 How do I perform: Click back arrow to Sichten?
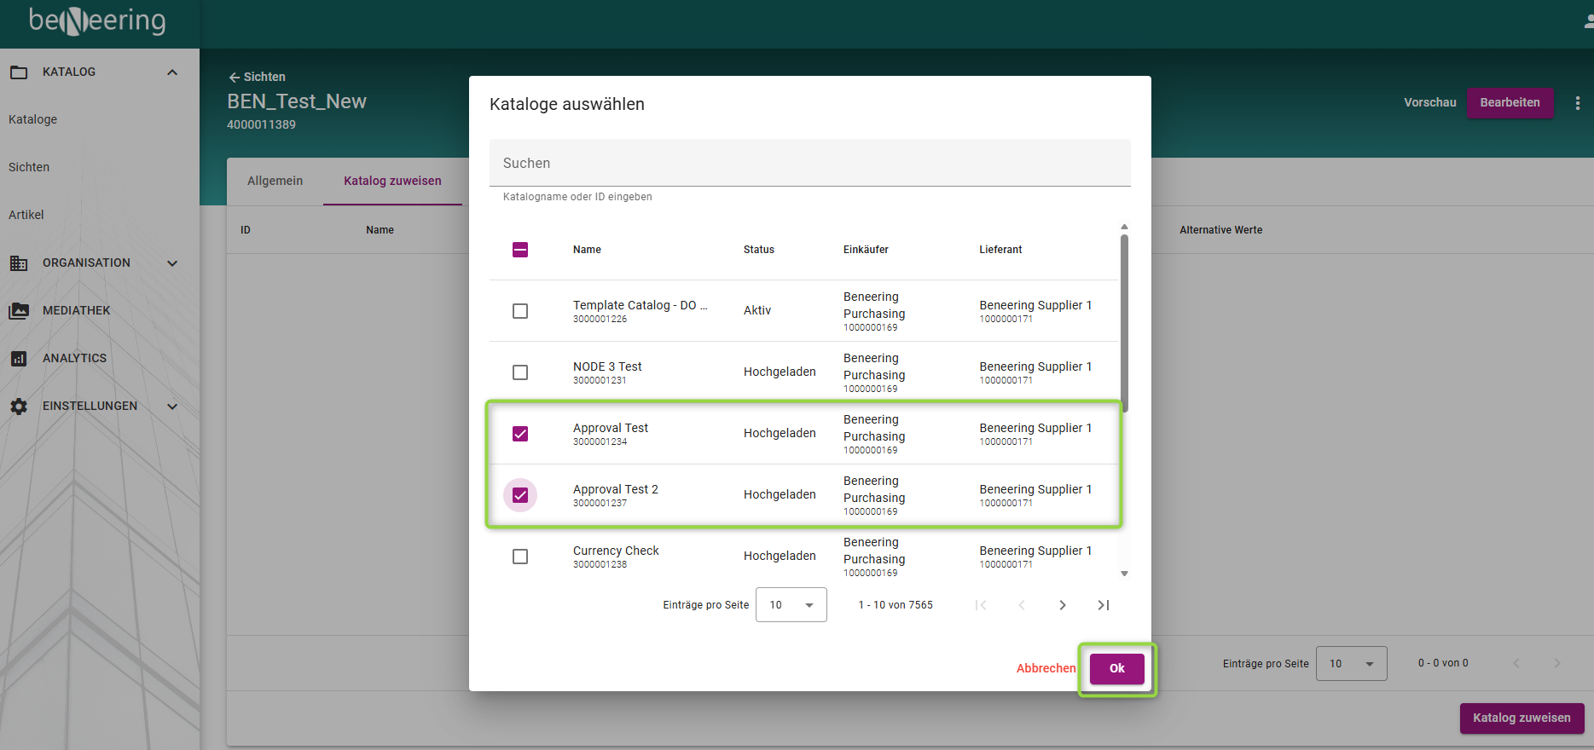pyautogui.click(x=235, y=78)
